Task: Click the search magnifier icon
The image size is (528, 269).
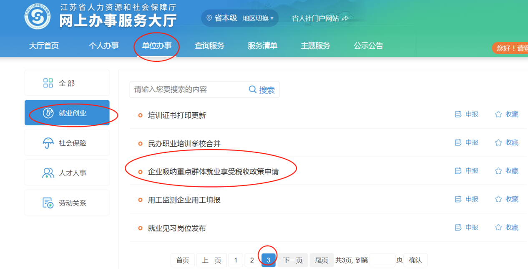Action: click(x=253, y=89)
